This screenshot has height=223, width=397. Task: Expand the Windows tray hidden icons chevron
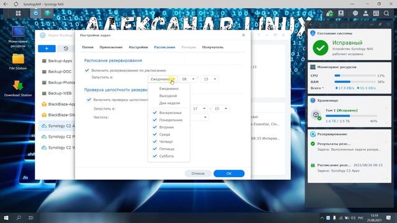pyautogui.click(x=322, y=217)
